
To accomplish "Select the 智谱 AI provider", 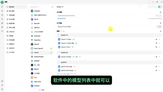I will [42, 69].
